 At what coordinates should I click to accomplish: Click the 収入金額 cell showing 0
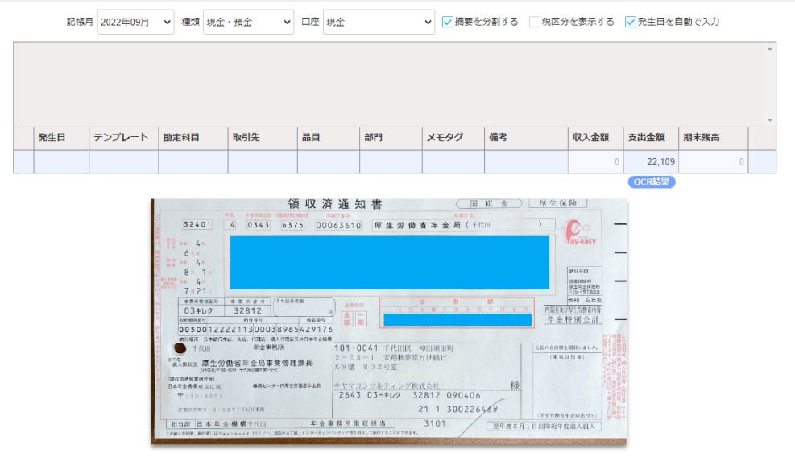coord(596,162)
